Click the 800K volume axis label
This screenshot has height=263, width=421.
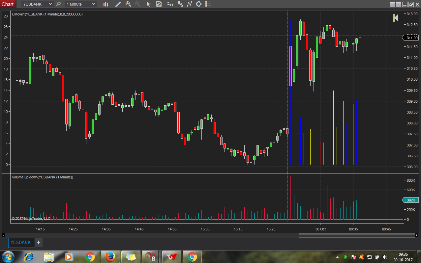point(410,180)
